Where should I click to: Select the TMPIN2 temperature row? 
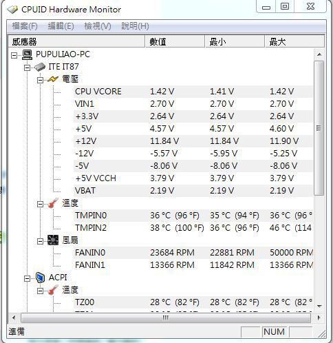pos(193,228)
